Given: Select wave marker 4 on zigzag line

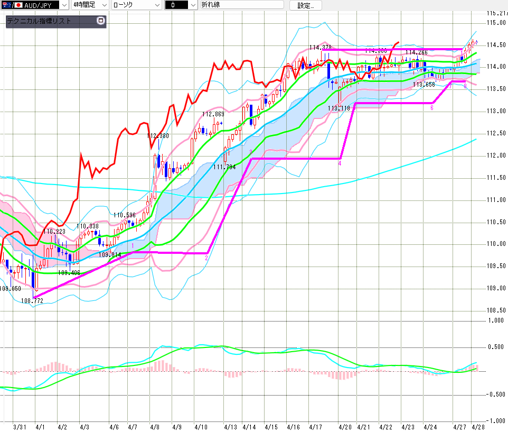Looking at the screenshot, I should point(340,163).
